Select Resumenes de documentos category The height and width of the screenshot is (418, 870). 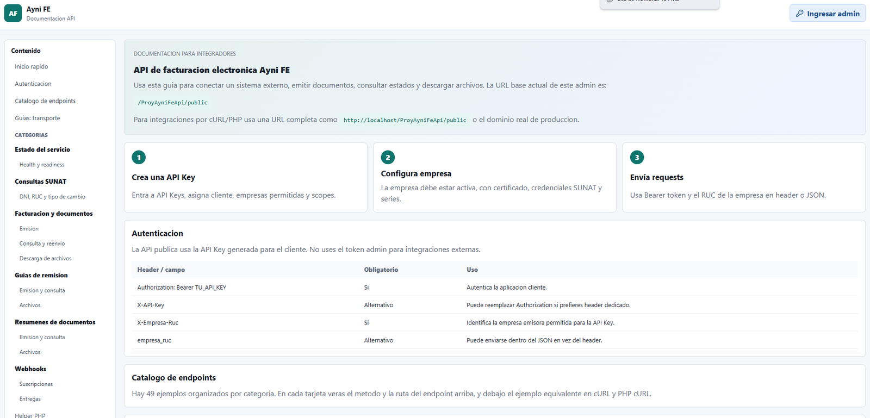coord(55,322)
